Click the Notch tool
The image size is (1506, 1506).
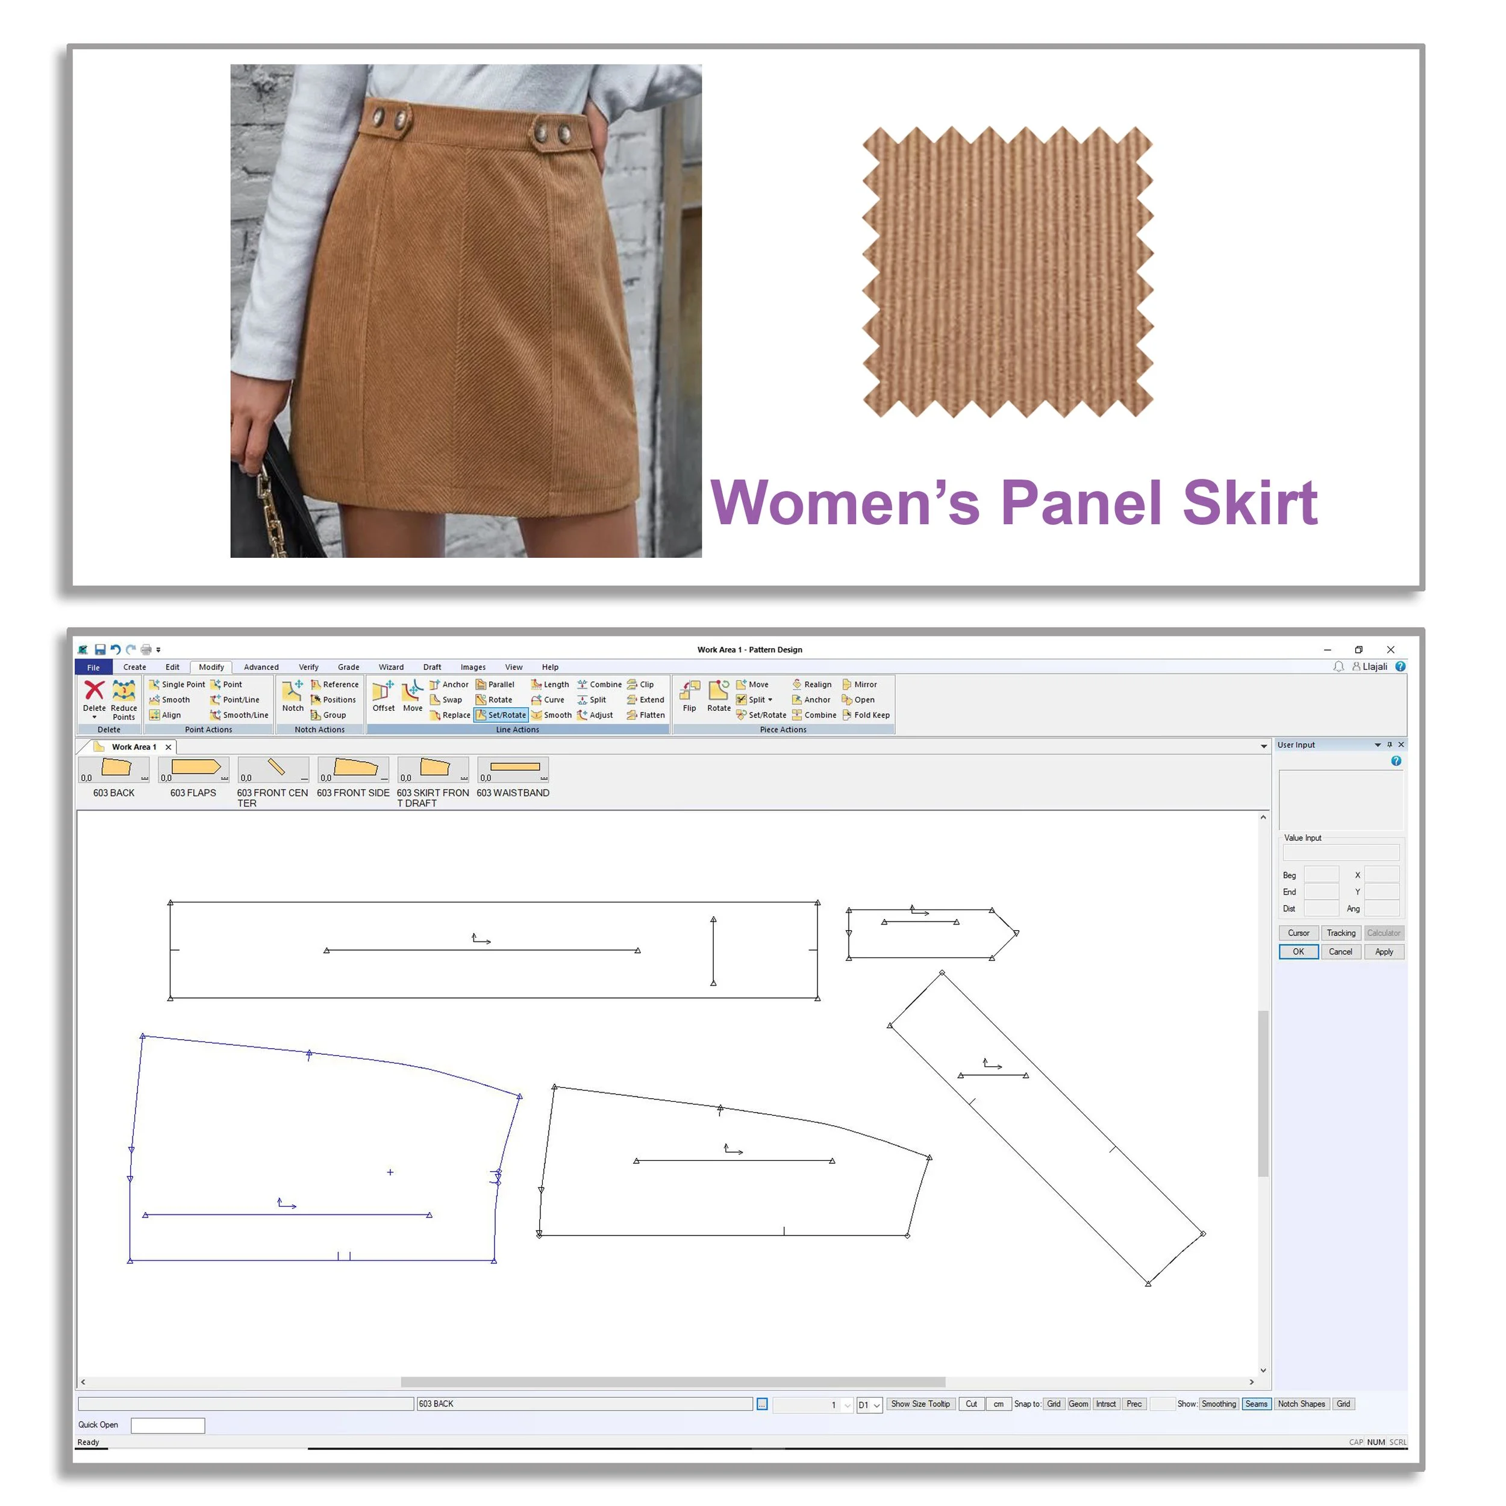click(x=293, y=696)
